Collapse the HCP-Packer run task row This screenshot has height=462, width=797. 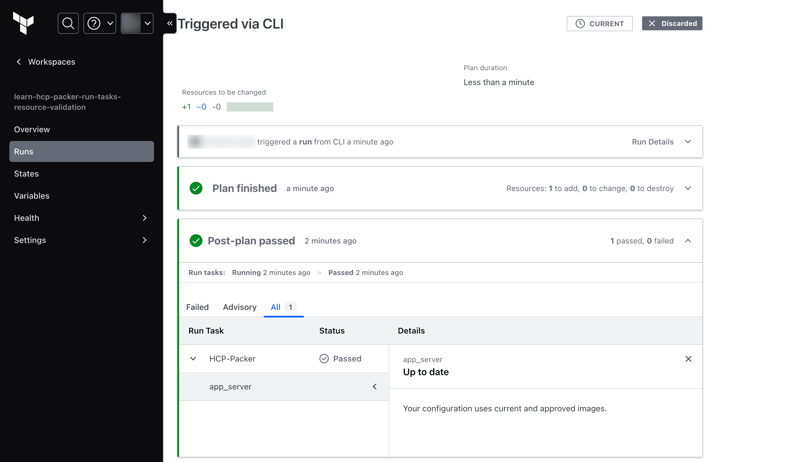click(193, 359)
